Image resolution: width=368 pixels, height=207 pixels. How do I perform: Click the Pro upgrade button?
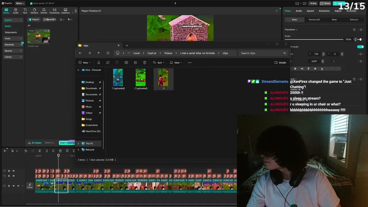point(313,3)
